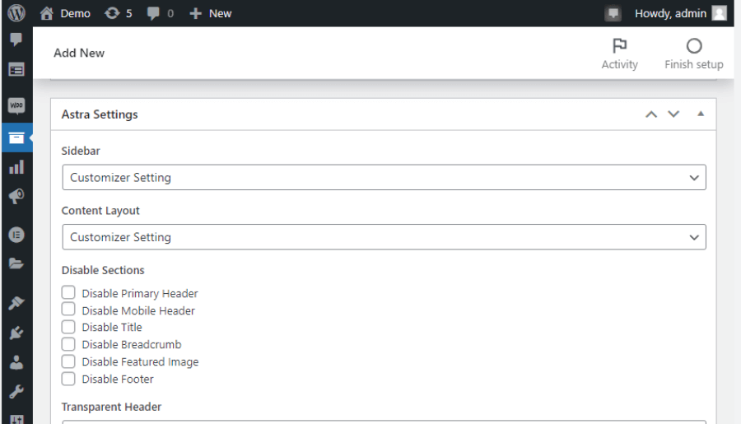Open the Plugins plug icon menu
Screen dimensions: 741x424
point(16,333)
